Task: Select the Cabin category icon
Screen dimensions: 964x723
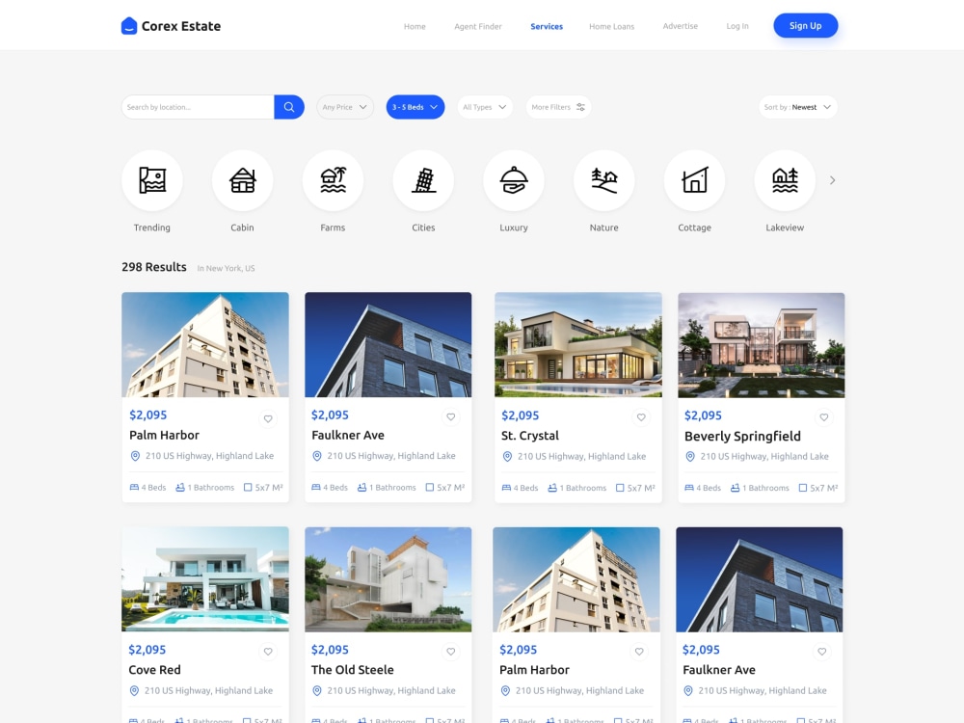Action: (x=242, y=180)
